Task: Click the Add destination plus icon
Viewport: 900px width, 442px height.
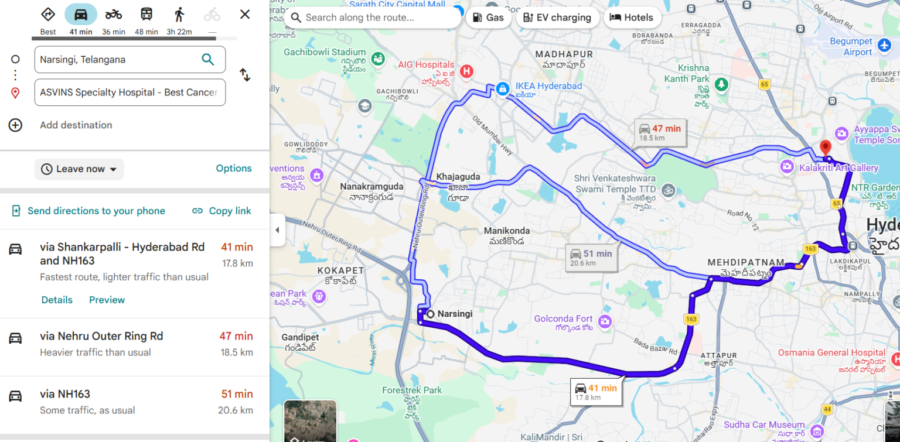Action: click(x=15, y=125)
